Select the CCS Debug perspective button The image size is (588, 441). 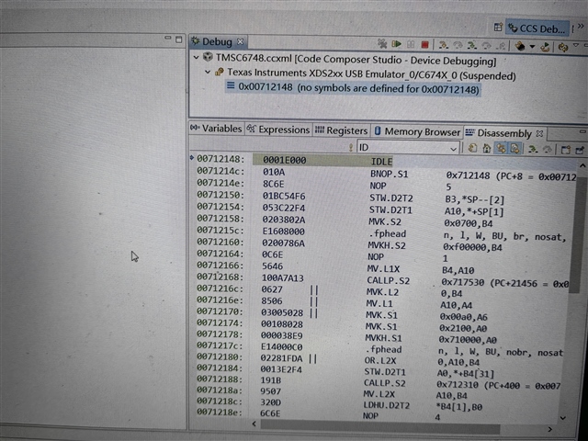[537, 28]
